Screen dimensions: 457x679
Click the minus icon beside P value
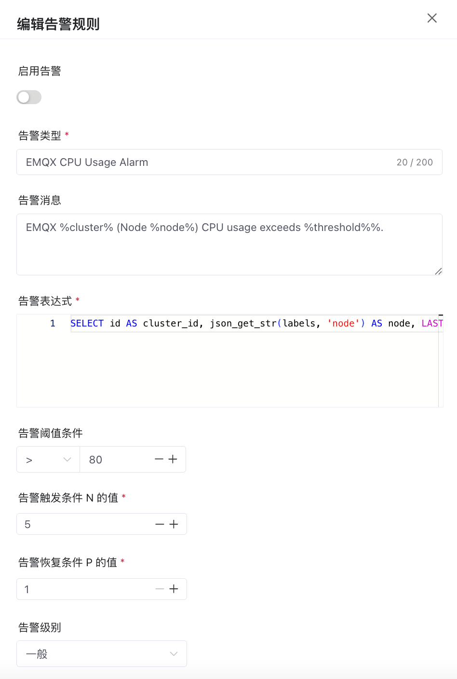pos(160,589)
